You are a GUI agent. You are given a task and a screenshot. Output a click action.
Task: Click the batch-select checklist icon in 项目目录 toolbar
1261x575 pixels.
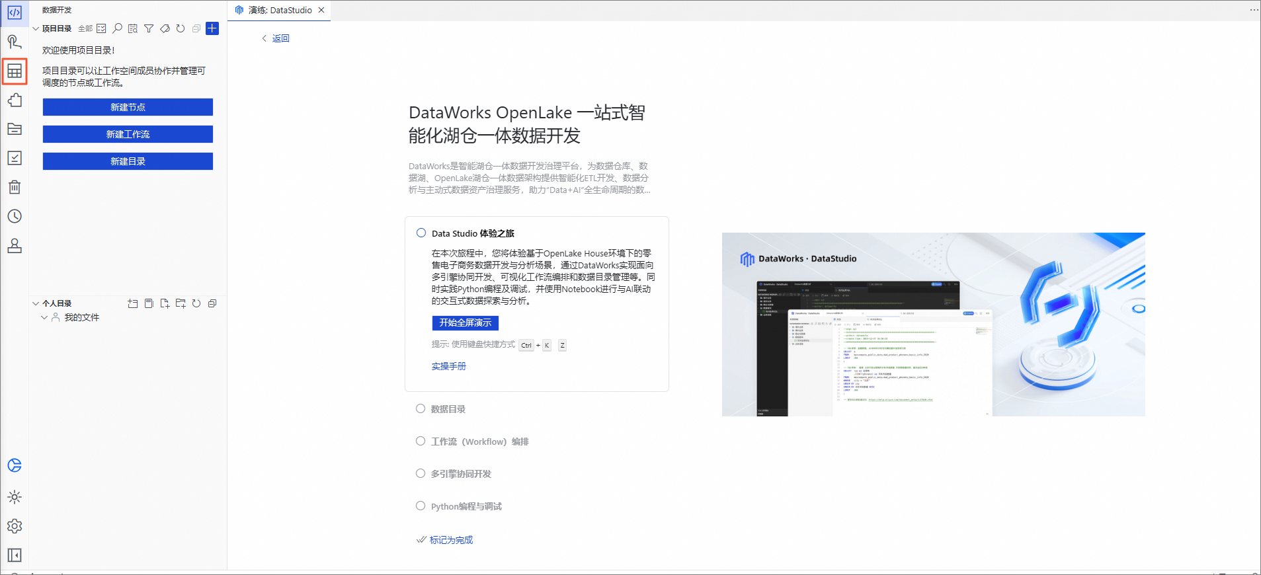[x=101, y=28]
